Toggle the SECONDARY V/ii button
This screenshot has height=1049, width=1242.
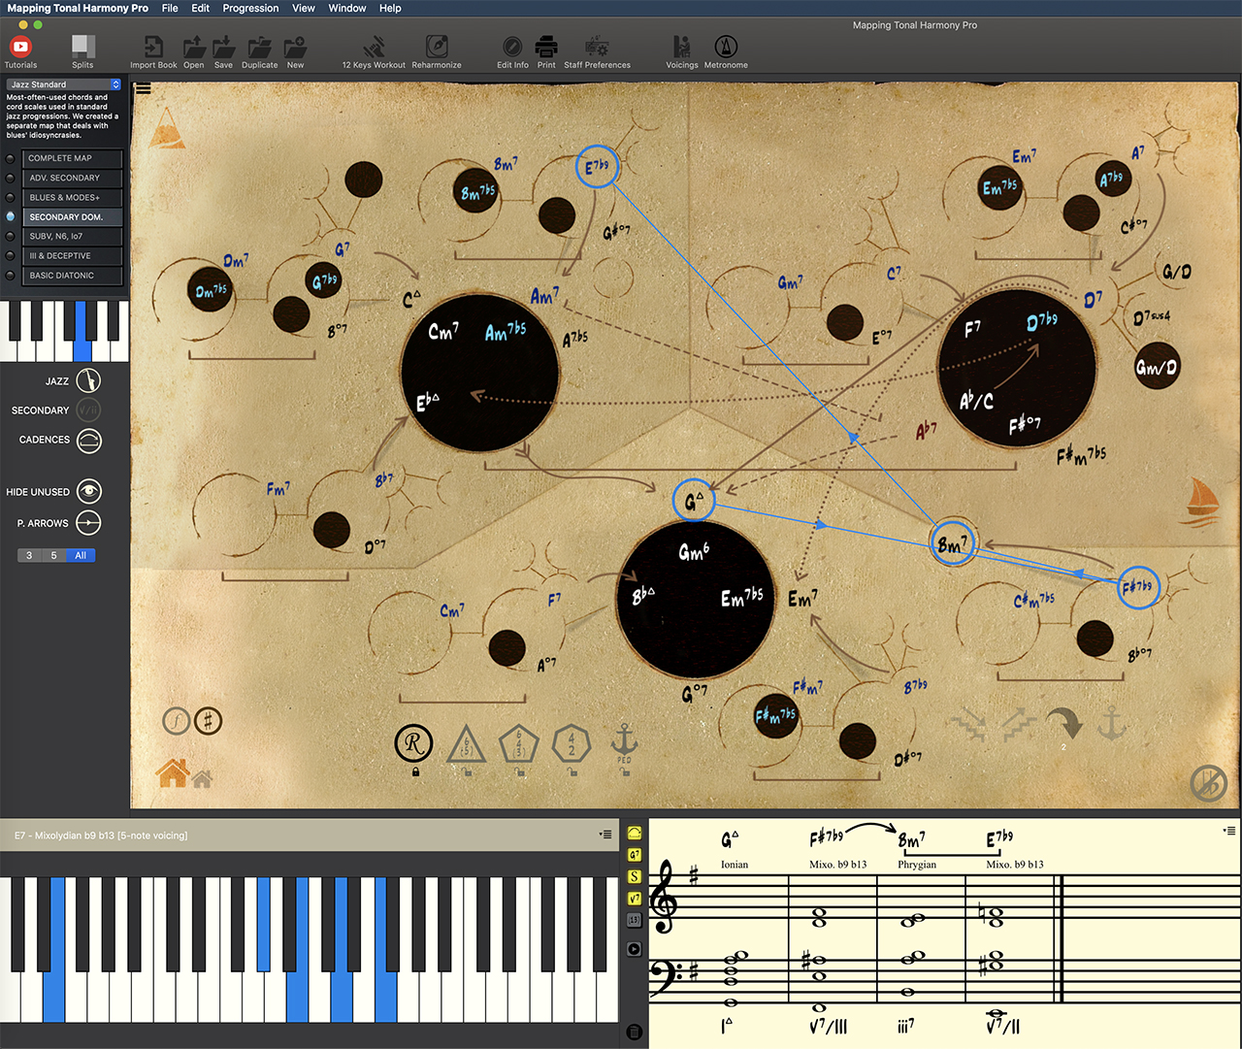tap(88, 410)
